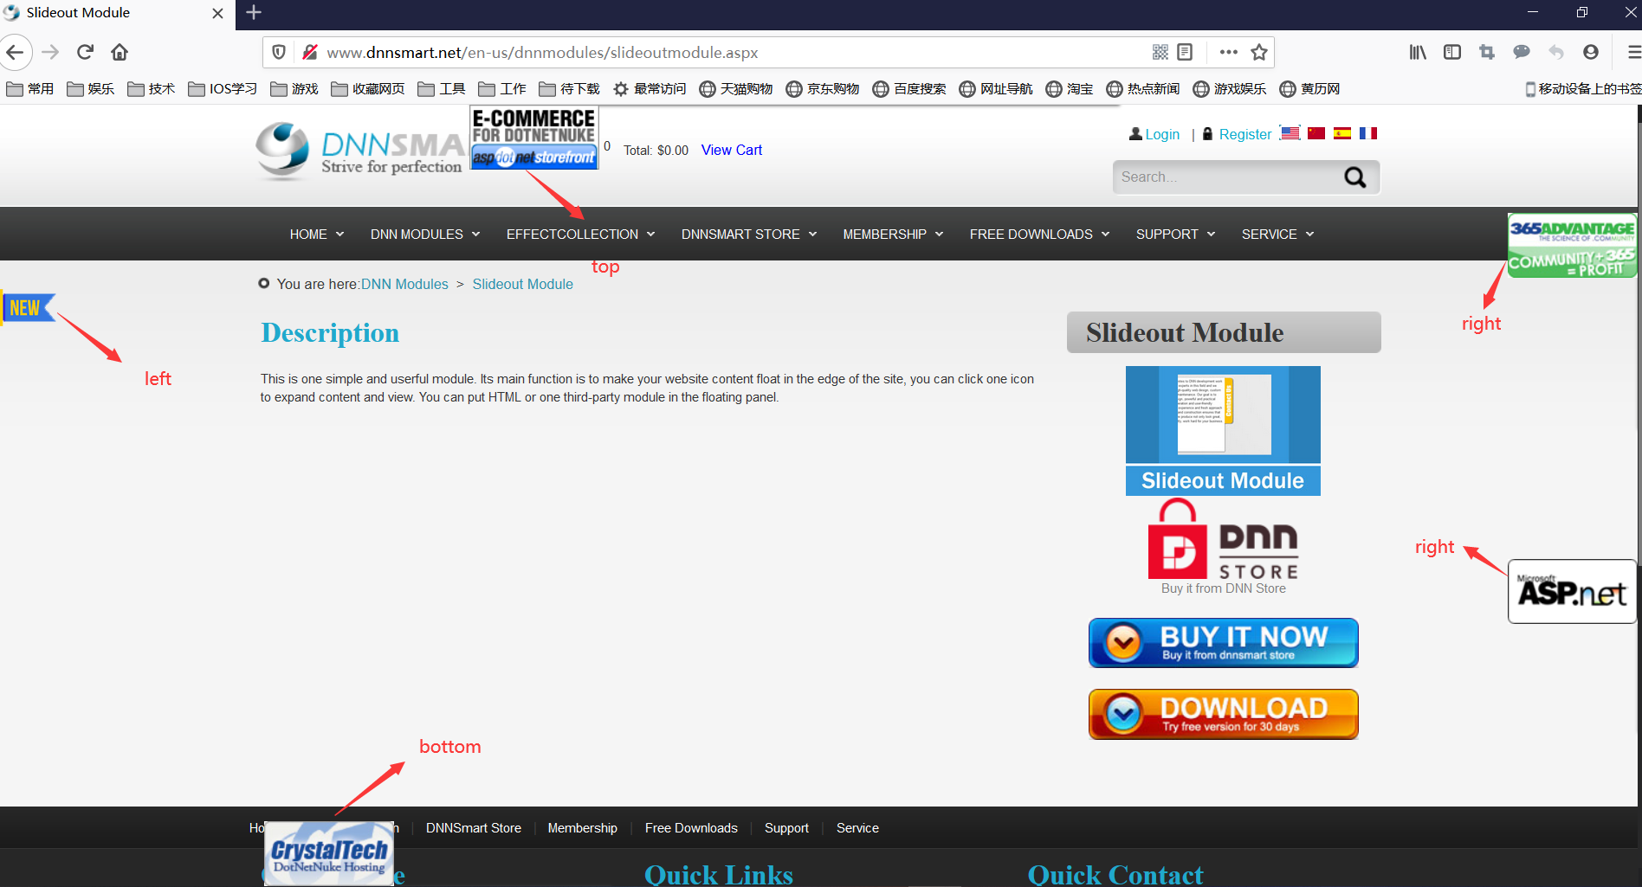Reload the page with refresh icon
Viewport: 1642px width, 887px height.
pos(85,52)
